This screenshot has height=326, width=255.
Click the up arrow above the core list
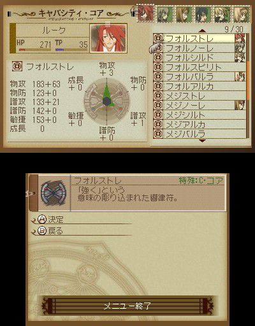[x=202, y=31]
